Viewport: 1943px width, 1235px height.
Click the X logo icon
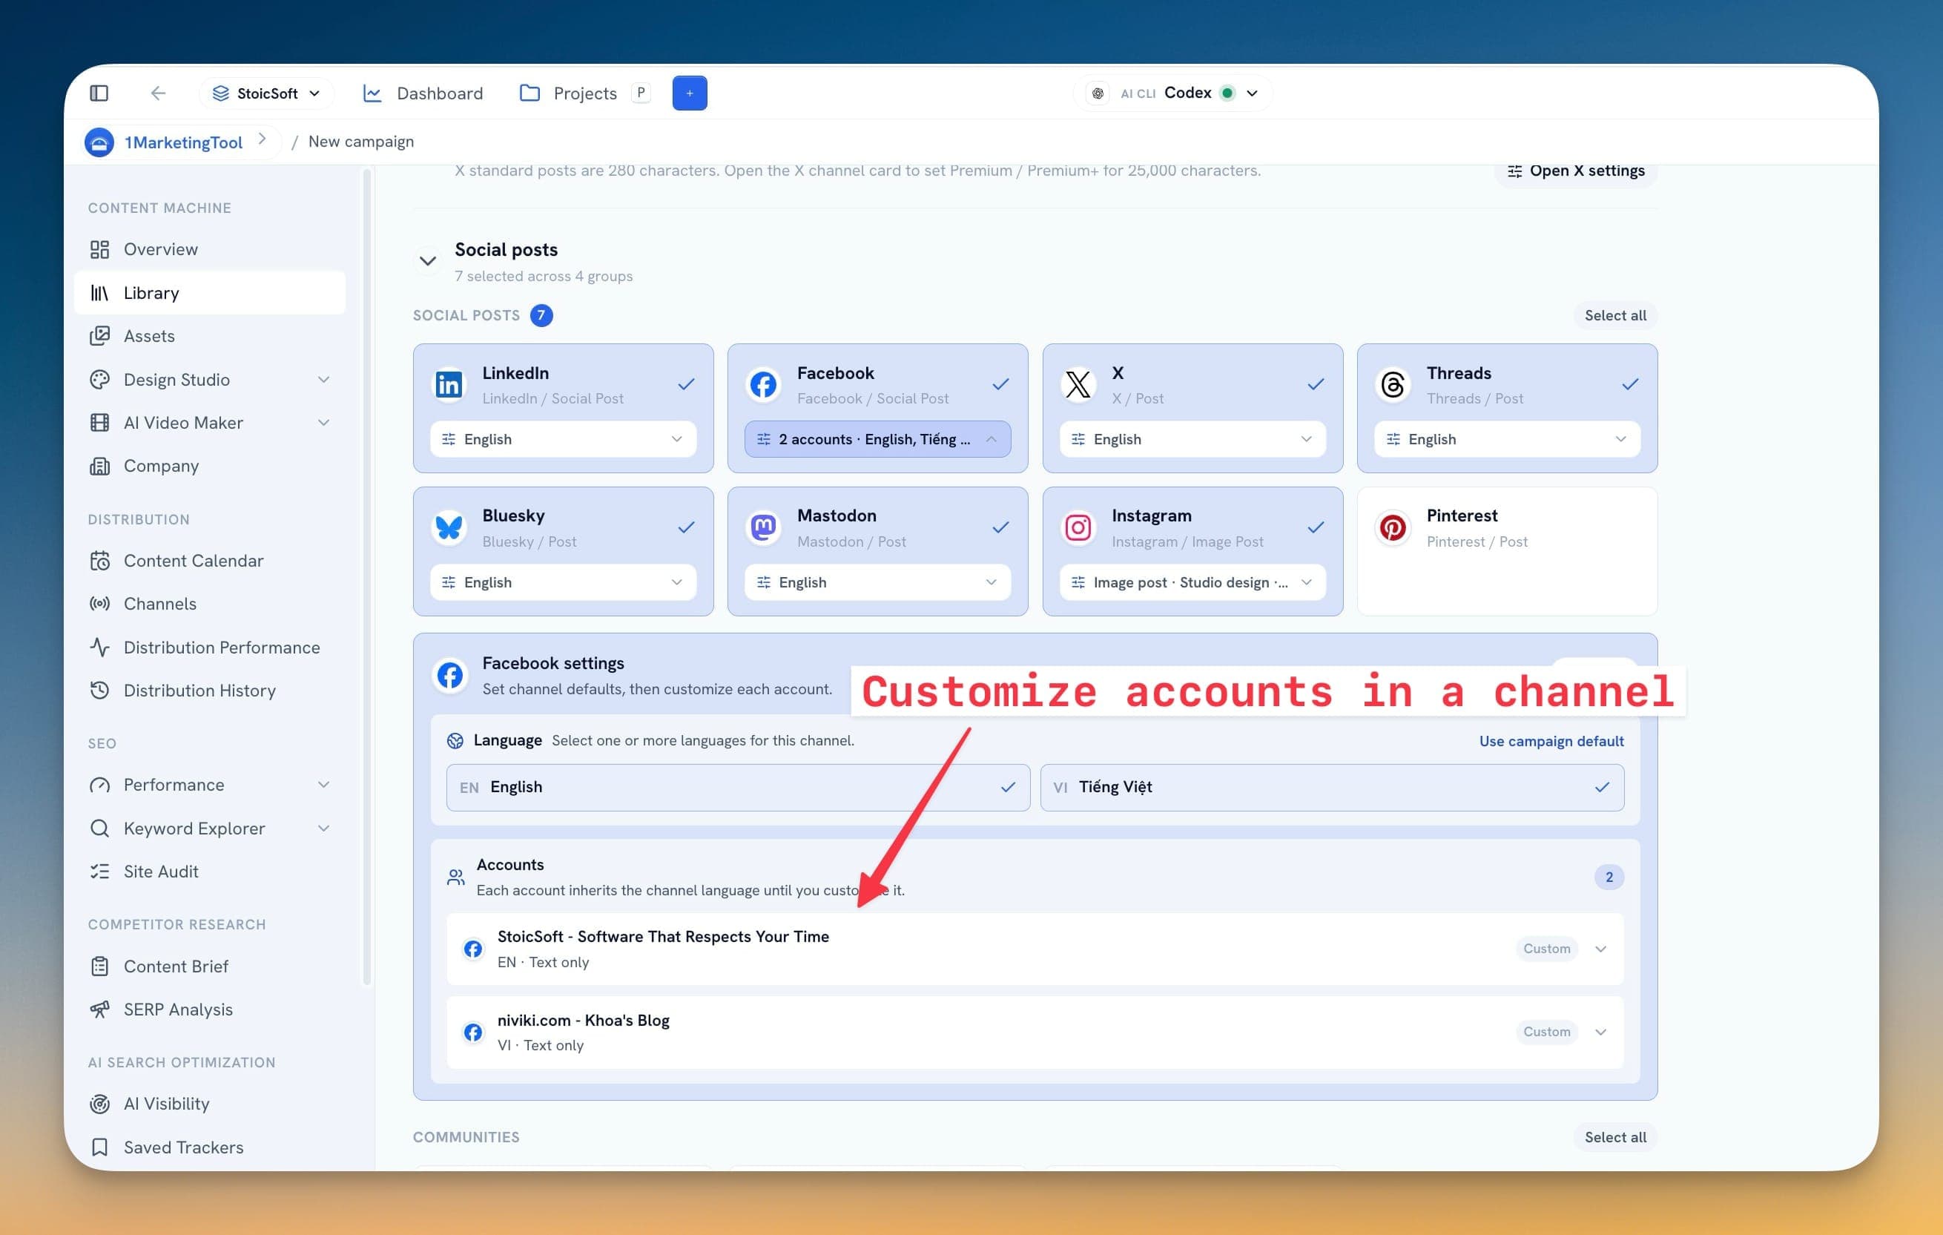coord(1078,385)
